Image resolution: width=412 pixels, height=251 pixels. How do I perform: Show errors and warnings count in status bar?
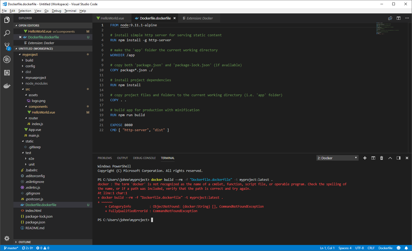point(43,248)
